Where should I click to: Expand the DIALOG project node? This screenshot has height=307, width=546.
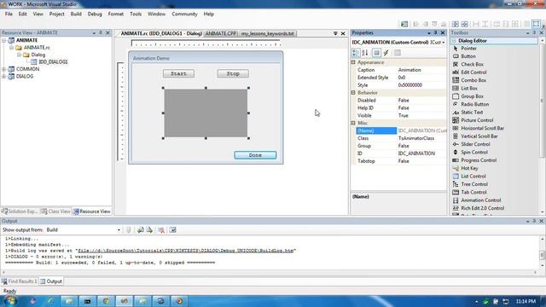click(x=3, y=77)
